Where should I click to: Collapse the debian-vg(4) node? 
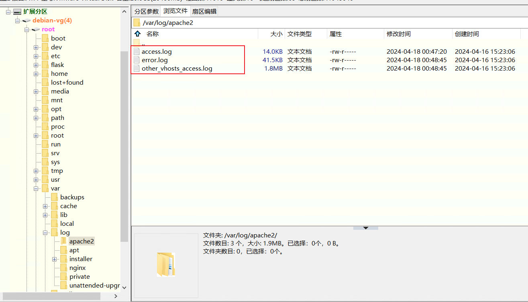tap(18, 21)
